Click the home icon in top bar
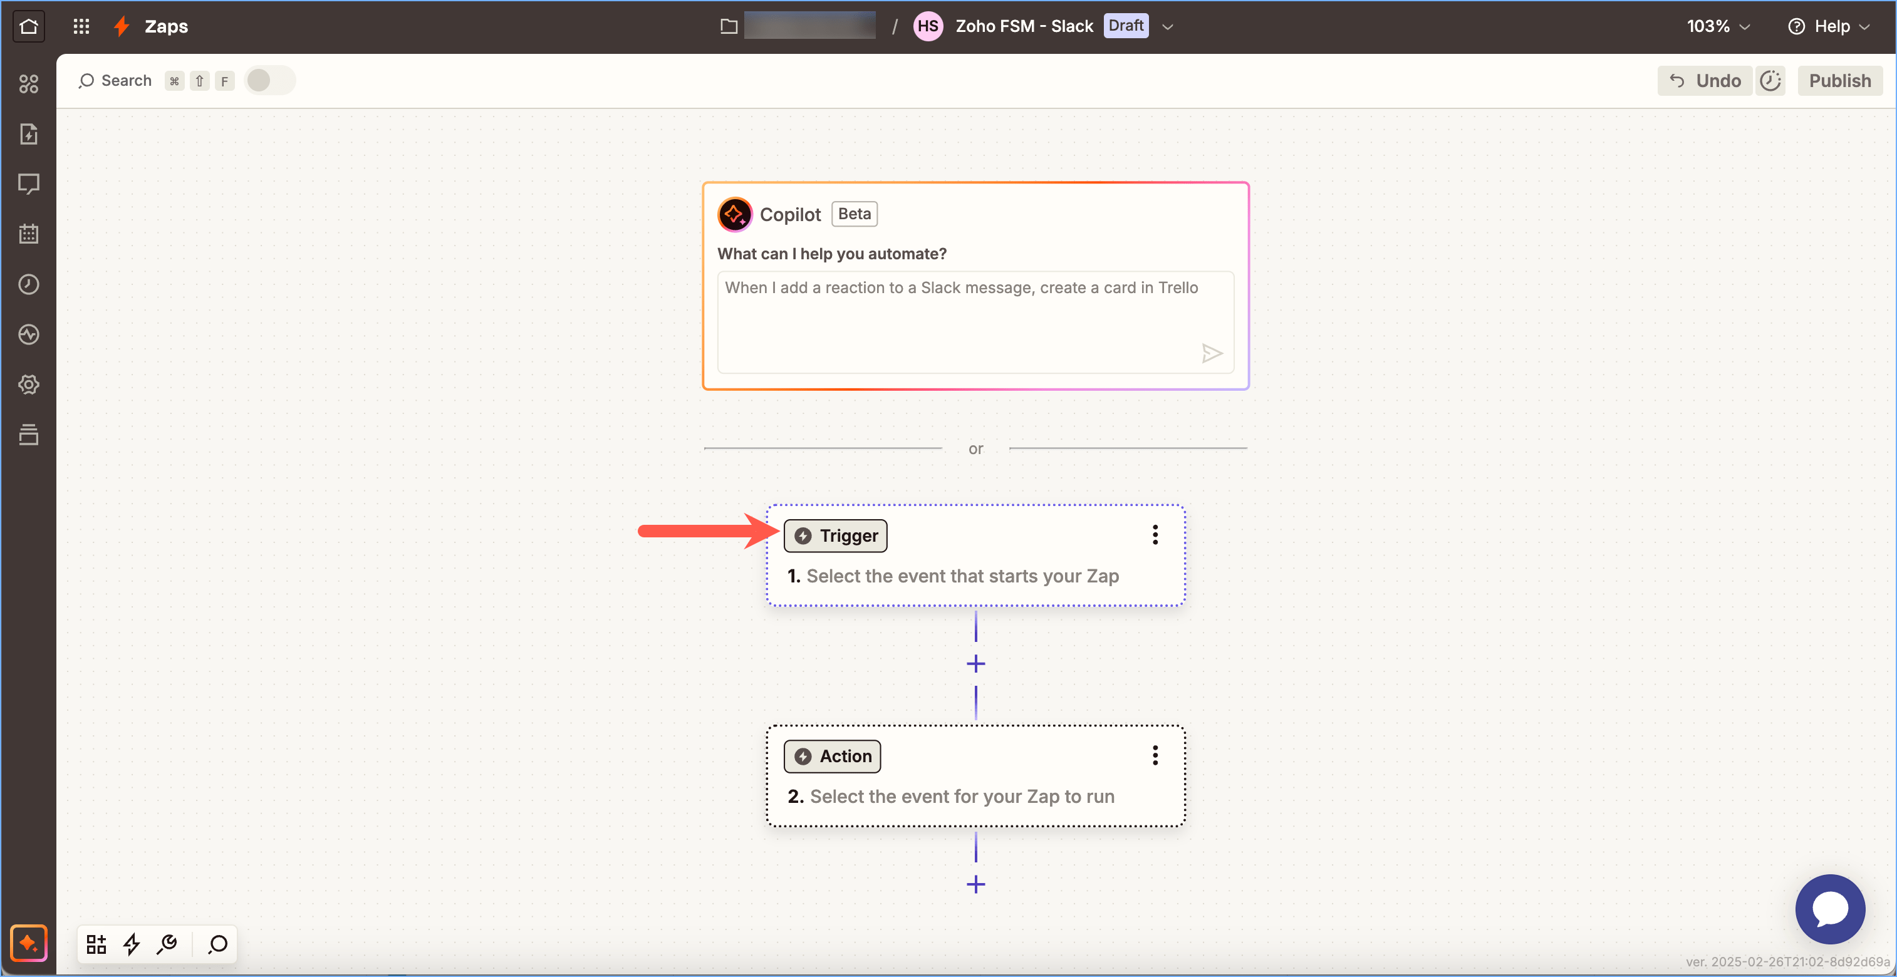Screen dimensions: 1897x977 point(28,26)
